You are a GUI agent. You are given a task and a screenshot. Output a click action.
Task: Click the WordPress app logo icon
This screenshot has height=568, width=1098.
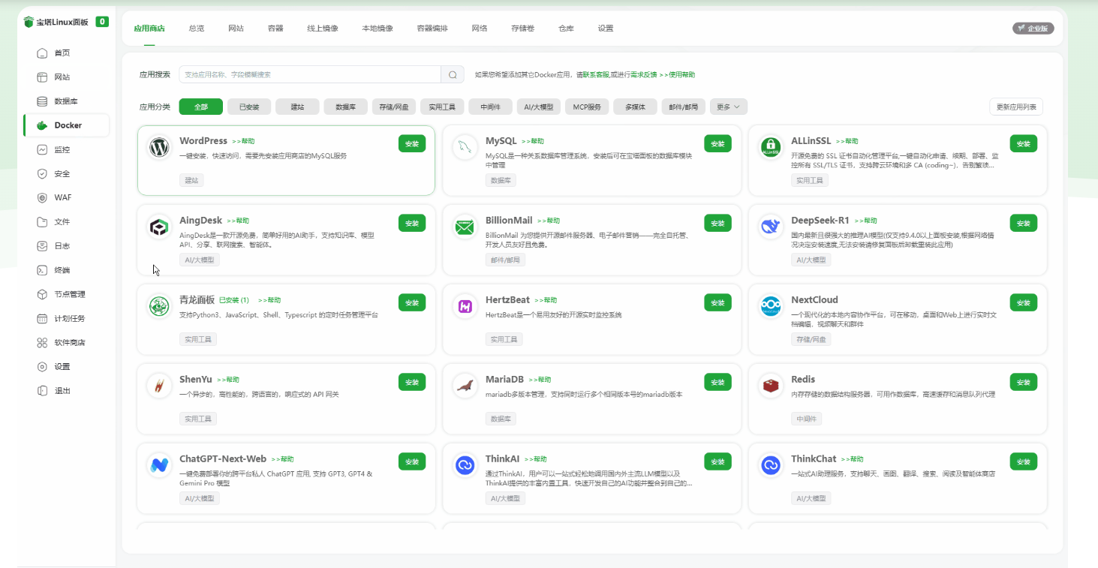[158, 147]
